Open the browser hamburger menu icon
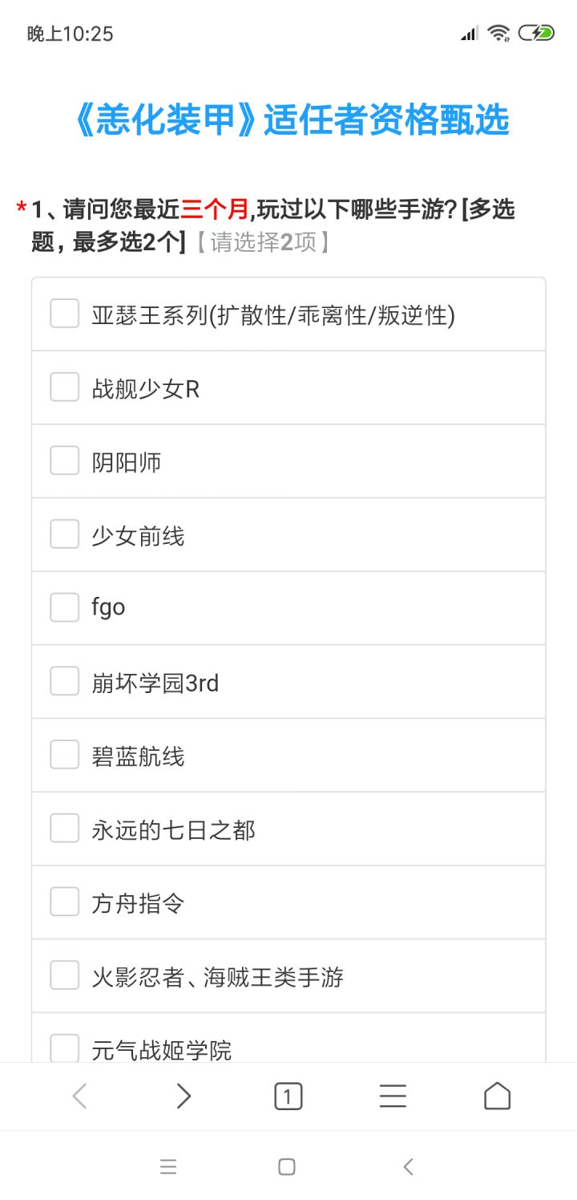 (393, 1096)
